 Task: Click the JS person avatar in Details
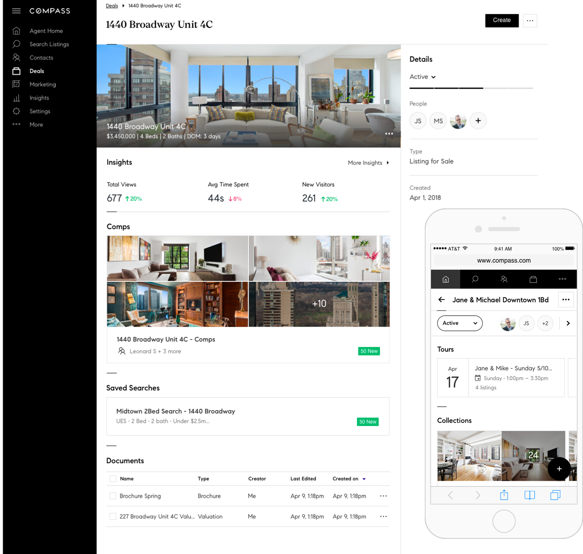tap(418, 121)
